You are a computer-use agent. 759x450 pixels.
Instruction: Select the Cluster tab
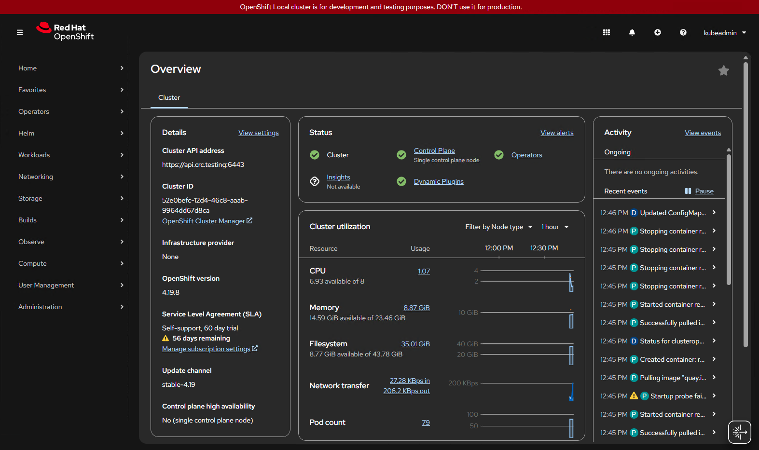(x=169, y=97)
